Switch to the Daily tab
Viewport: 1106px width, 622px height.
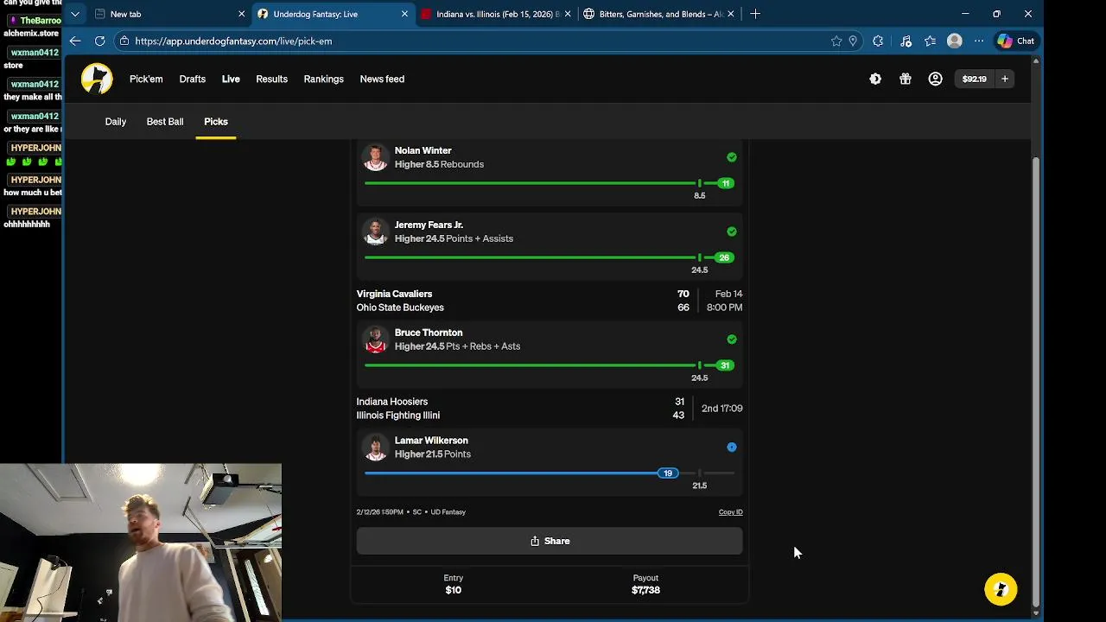tap(116, 122)
